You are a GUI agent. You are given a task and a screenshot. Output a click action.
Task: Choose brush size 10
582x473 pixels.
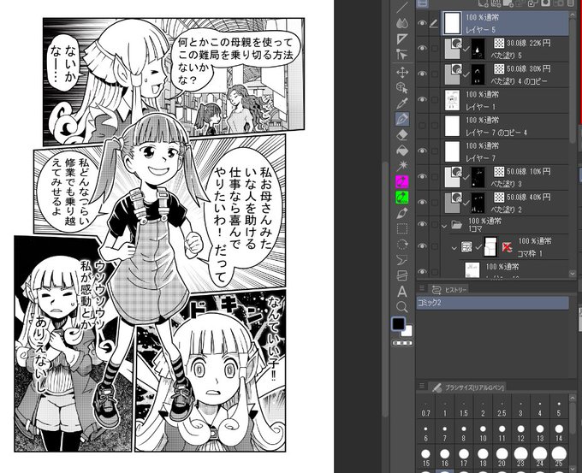tap(483, 434)
